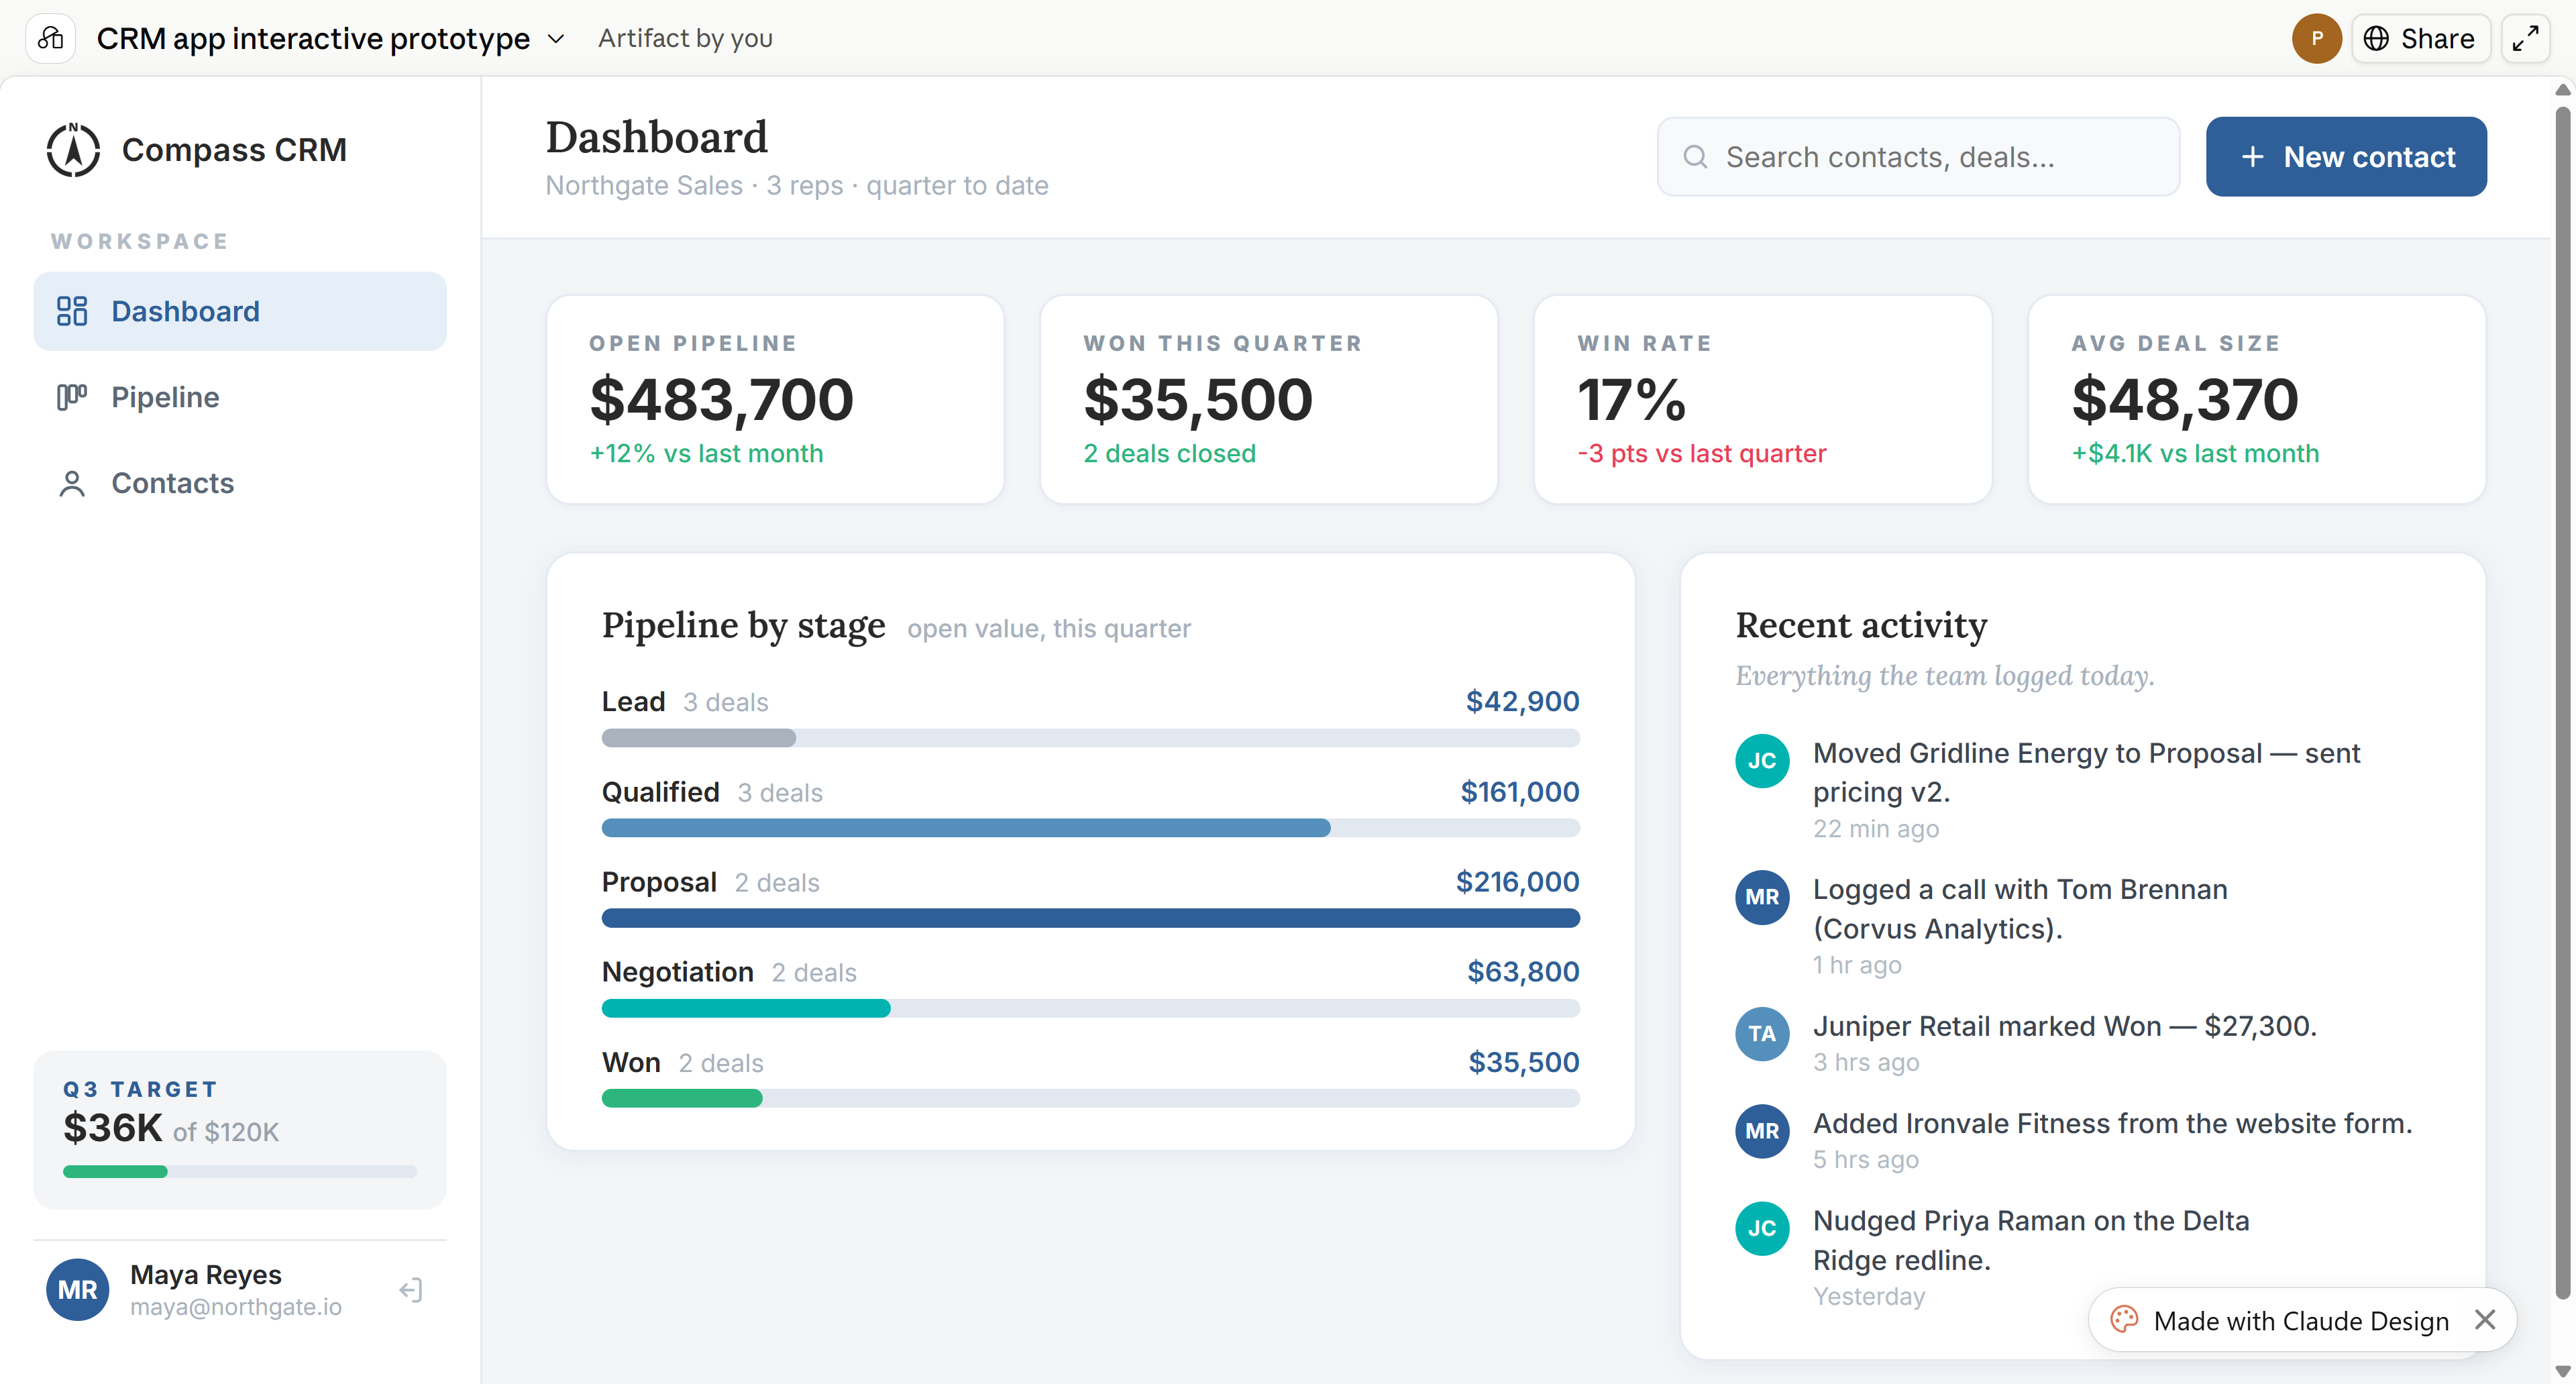Click the Q3 Target progress bar
The width and height of the screenshot is (2576, 1384).
[240, 1171]
